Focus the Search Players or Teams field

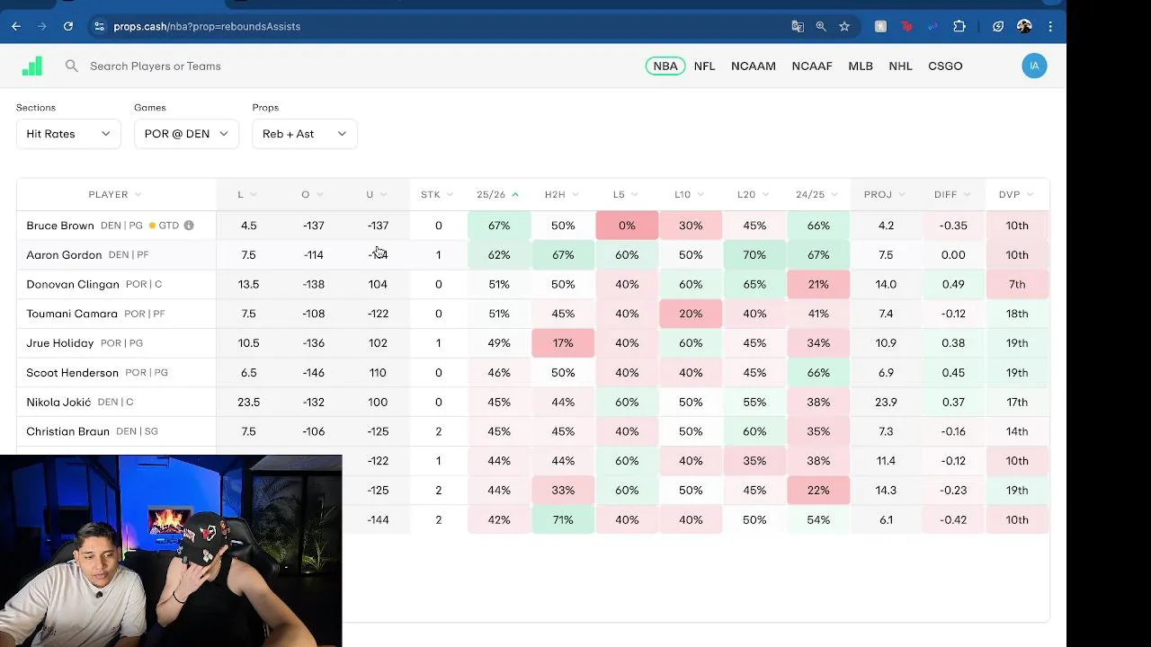coord(155,66)
